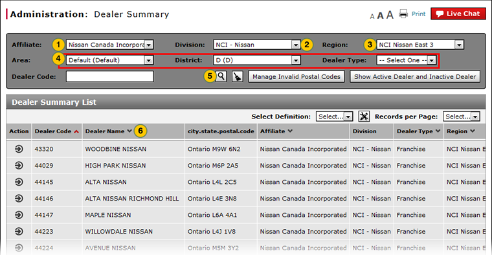Click the search magnifier icon
The width and height of the screenshot is (492, 255).
pyautogui.click(x=221, y=76)
